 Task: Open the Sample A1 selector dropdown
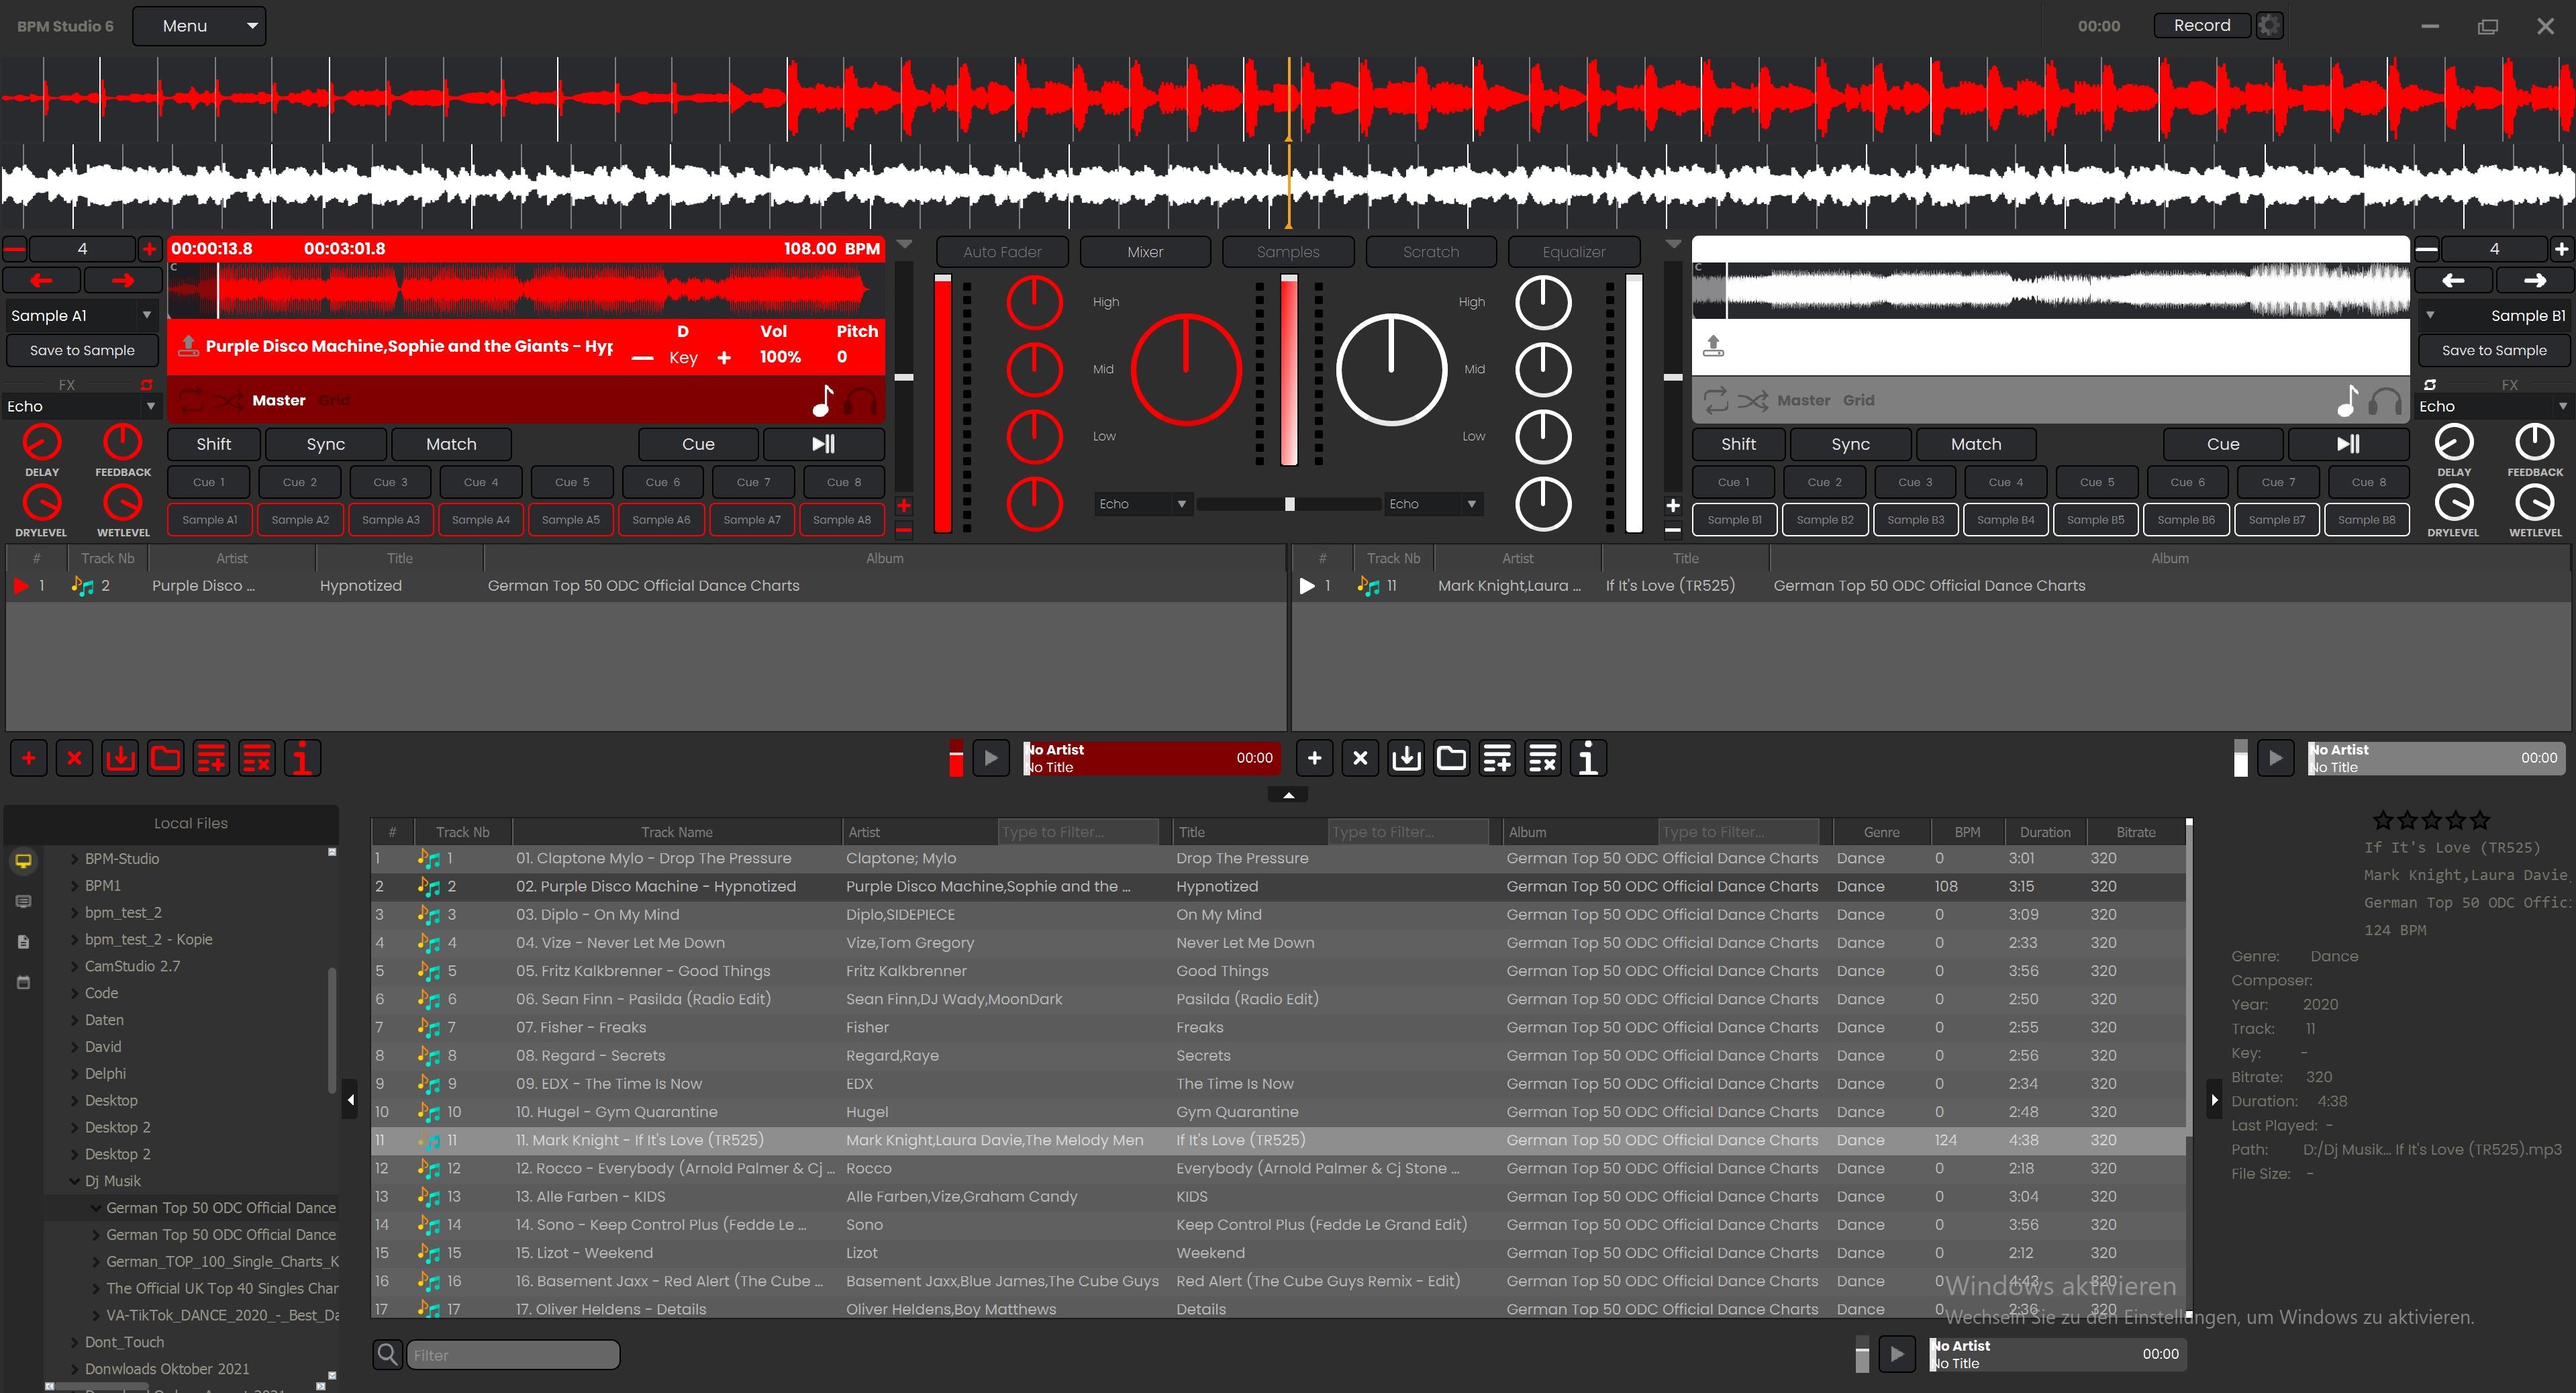tap(80, 315)
